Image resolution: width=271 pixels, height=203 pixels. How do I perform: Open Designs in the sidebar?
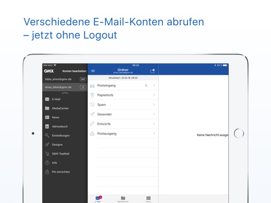tap(65, 144)
